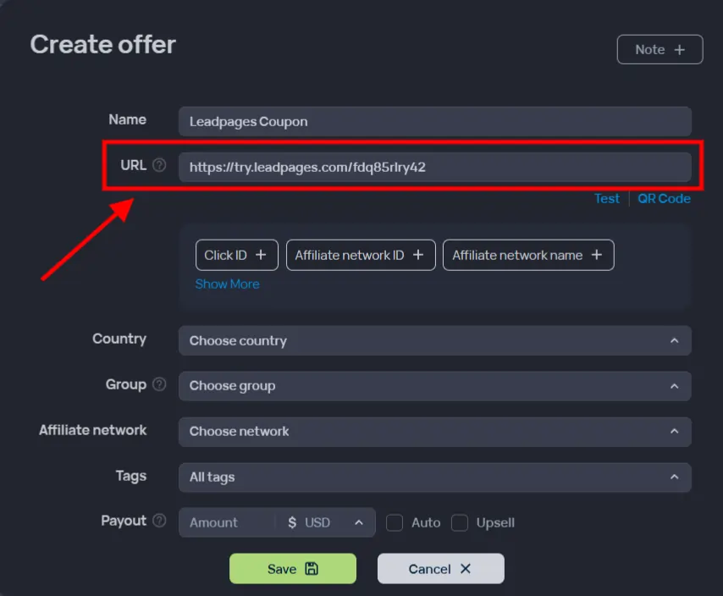Open the All tags dropdown

[x=435, y=477]
